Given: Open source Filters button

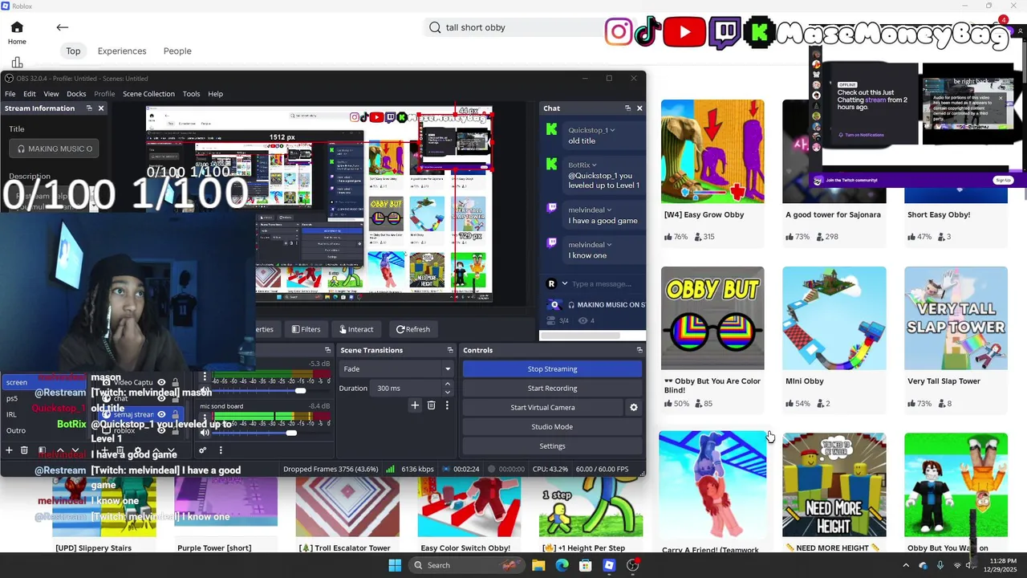Looking at the screenshot, I should point(306,329).
